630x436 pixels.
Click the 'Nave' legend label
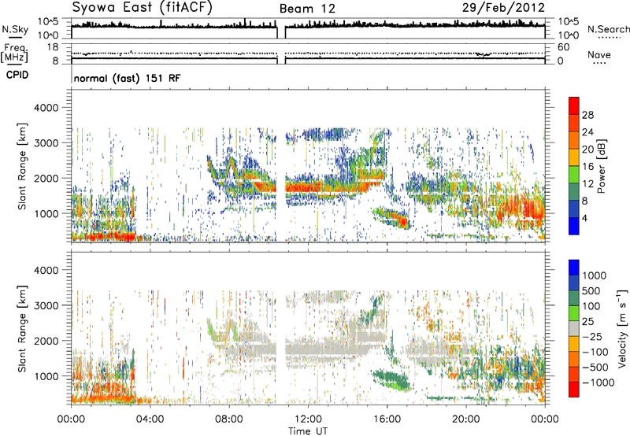click(x=599, y=54)
